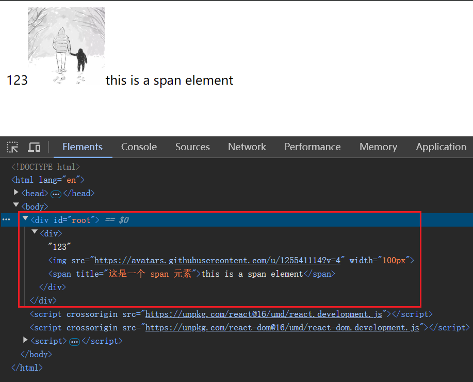Select the html lang="en" row
The image size is (473, 382).
coord(47,180)
